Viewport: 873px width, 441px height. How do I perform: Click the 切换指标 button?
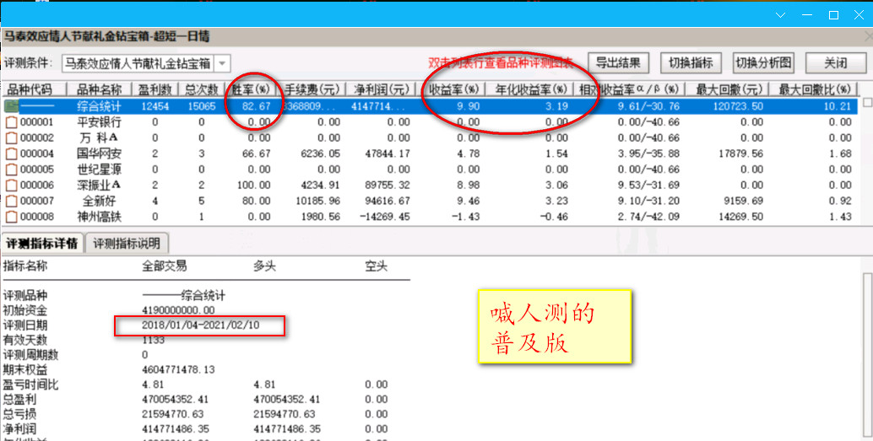coord(691,63)
